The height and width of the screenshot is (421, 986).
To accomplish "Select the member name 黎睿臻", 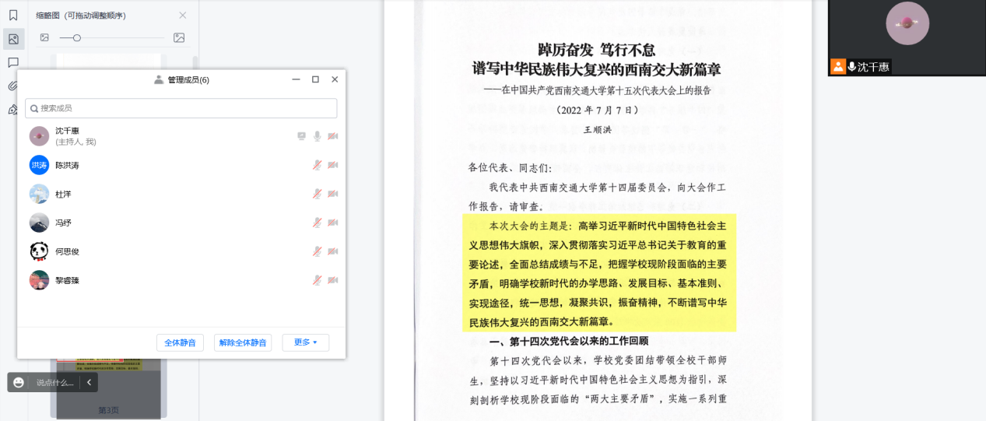I will coord(67,280).
